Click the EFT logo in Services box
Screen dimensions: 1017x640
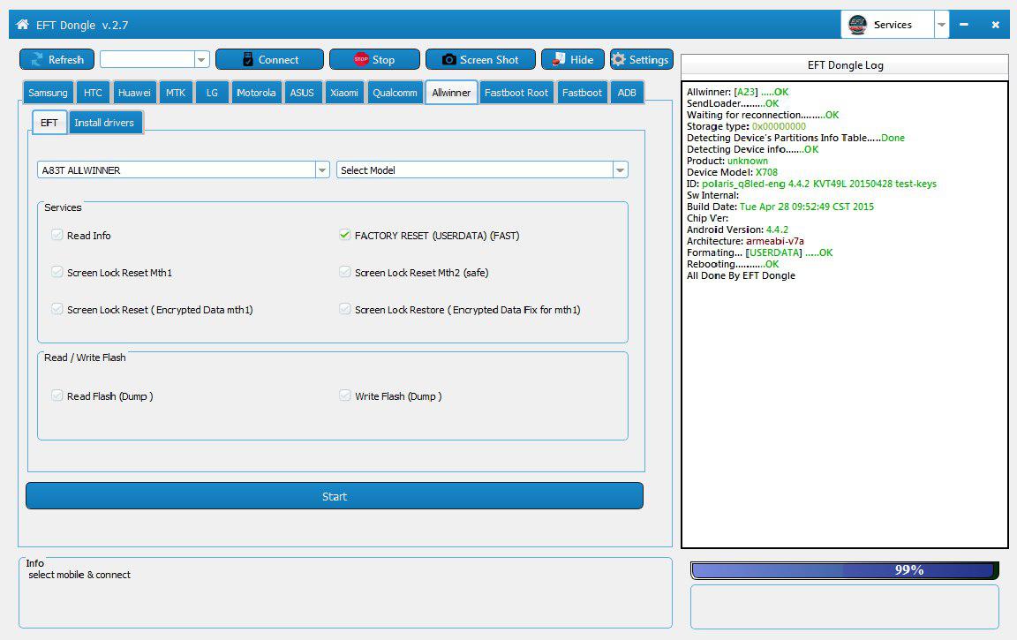[857, 25]
